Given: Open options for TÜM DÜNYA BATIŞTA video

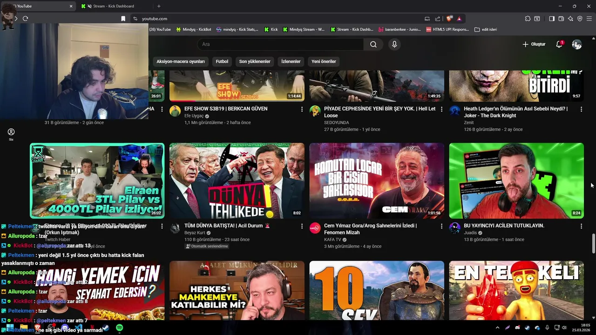Looking at the screenshot, I should pos(302,226).
